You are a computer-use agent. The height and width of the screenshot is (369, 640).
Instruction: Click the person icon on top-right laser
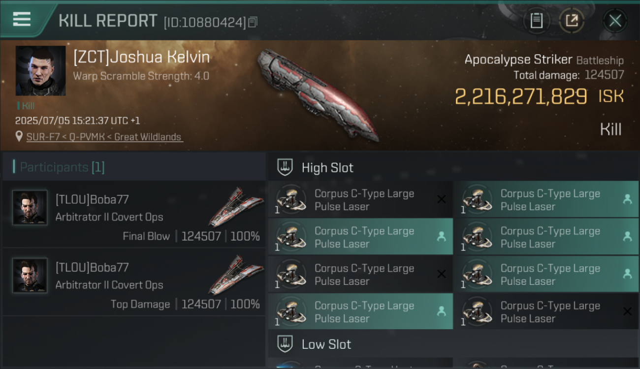tap(627, 199)
